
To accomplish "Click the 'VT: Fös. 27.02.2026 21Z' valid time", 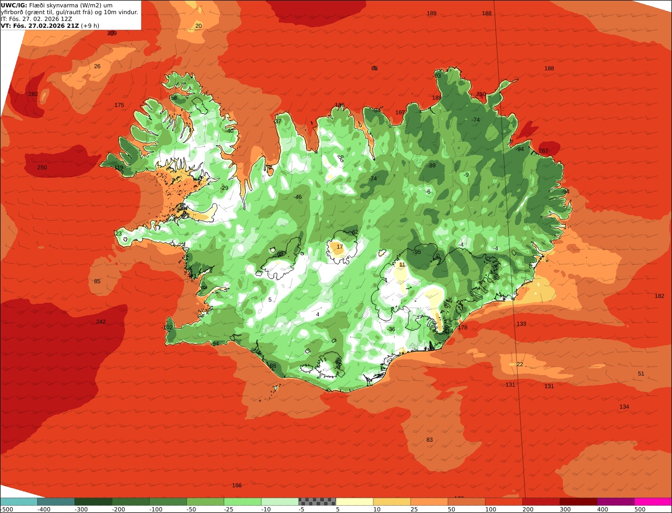I will (40, 26).
